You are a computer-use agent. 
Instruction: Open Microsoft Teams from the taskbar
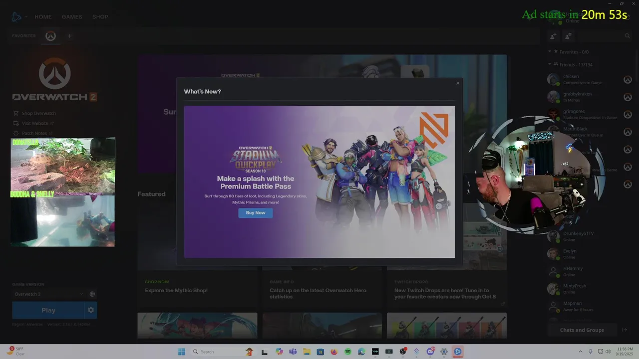(x=293, y=352)
